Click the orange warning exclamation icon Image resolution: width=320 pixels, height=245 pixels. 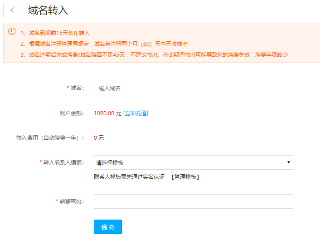(12, 32)
